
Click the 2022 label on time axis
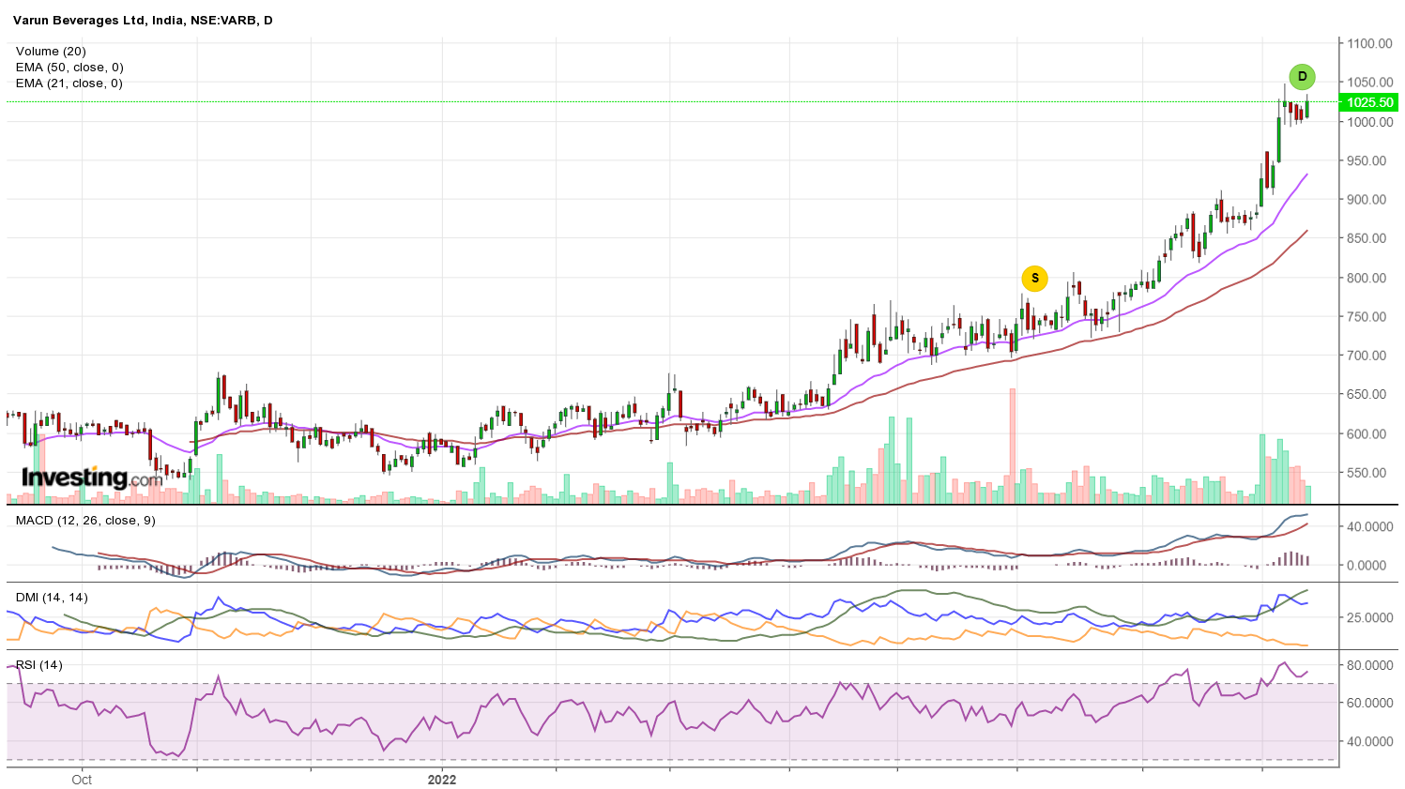[442, 780]
